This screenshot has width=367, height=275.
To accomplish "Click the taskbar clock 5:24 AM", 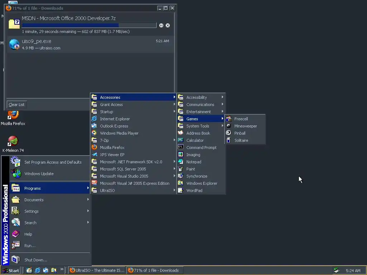I will pyautogui.click(x=353, y=271).
